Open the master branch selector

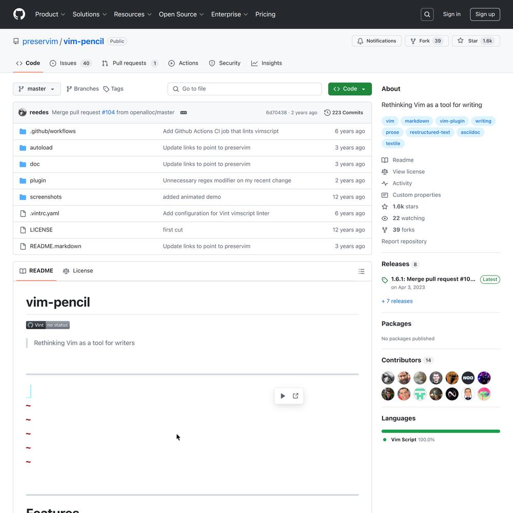(x=36, y=89)
